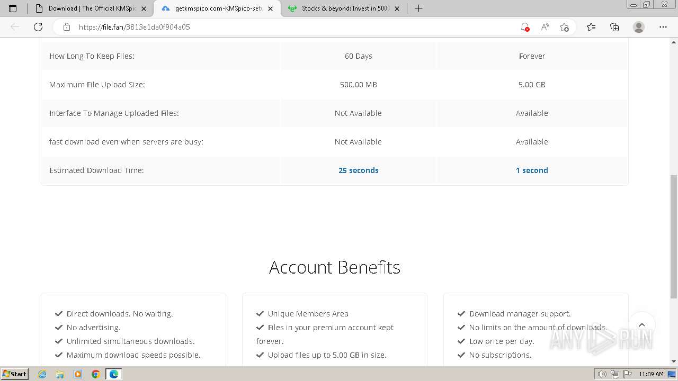The height and width of the screenshot is (381, 678).
Task: Select Microsoft Edge in the taskbar
Action: pyautogui.click(x=114, y=374)
